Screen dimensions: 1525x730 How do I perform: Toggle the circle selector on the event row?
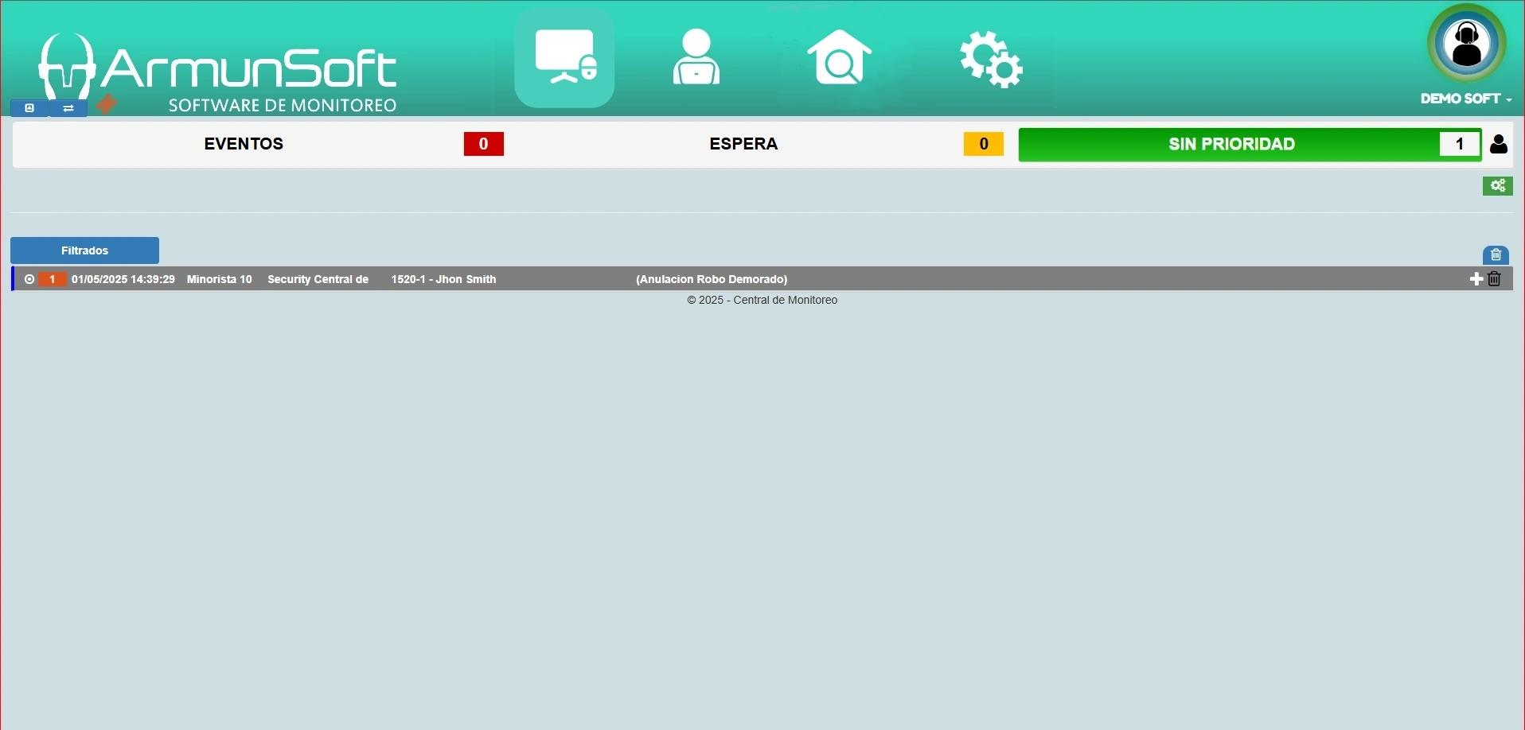[29, 280]
